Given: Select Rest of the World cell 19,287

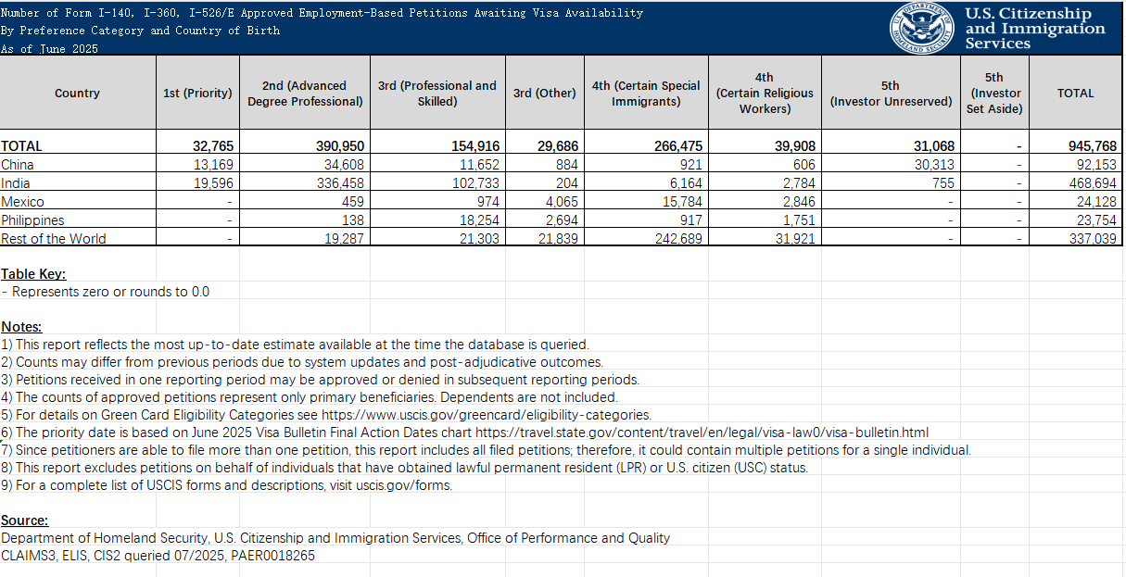Looking at the screenshot, I should tap(305, 239).
